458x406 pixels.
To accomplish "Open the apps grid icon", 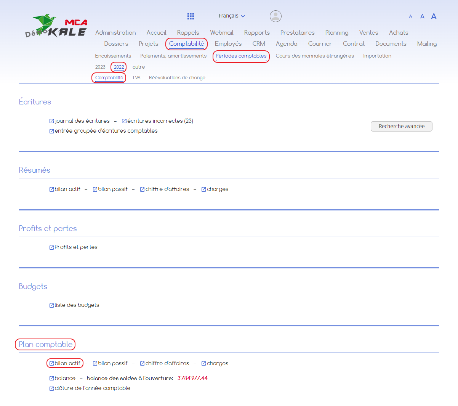I will (191, 16).
